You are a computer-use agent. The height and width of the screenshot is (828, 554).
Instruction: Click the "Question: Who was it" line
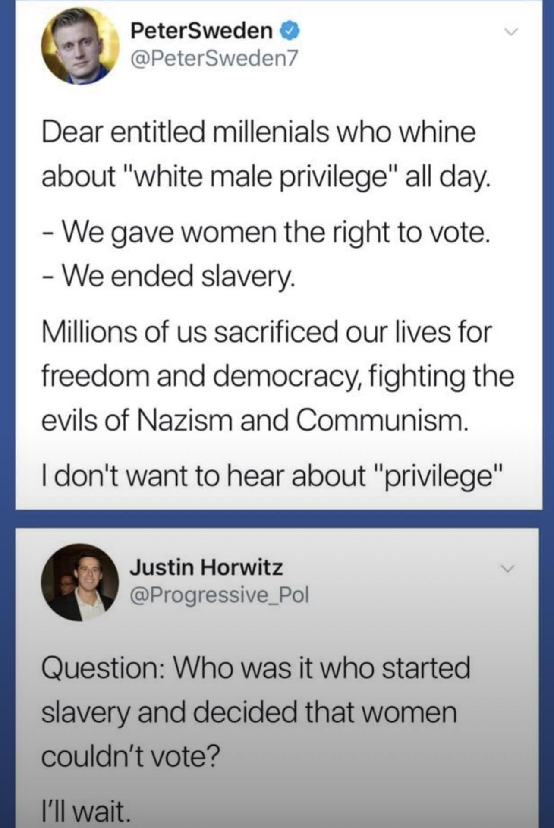tap(256, 668)
